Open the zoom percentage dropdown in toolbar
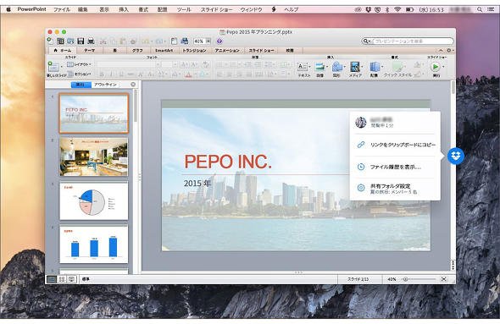 (208, 41)
